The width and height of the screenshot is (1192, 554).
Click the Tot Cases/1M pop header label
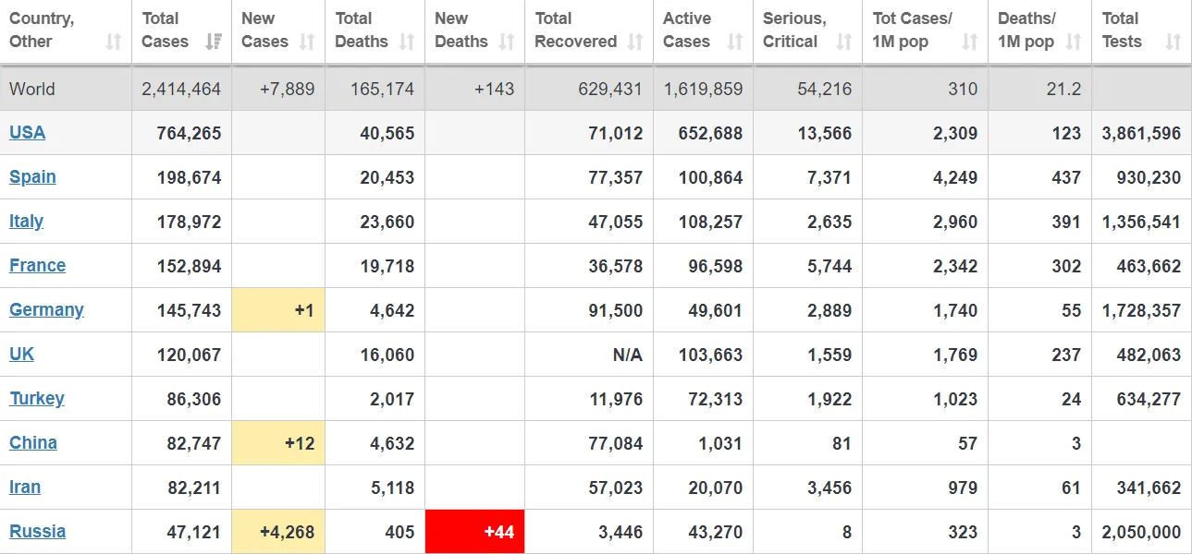coord(913,30)
